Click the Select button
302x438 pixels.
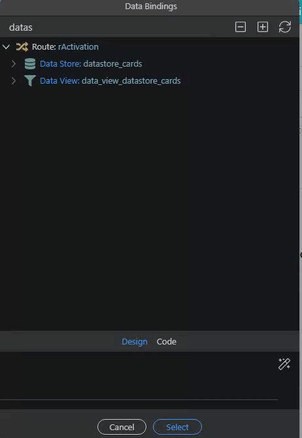177,427
